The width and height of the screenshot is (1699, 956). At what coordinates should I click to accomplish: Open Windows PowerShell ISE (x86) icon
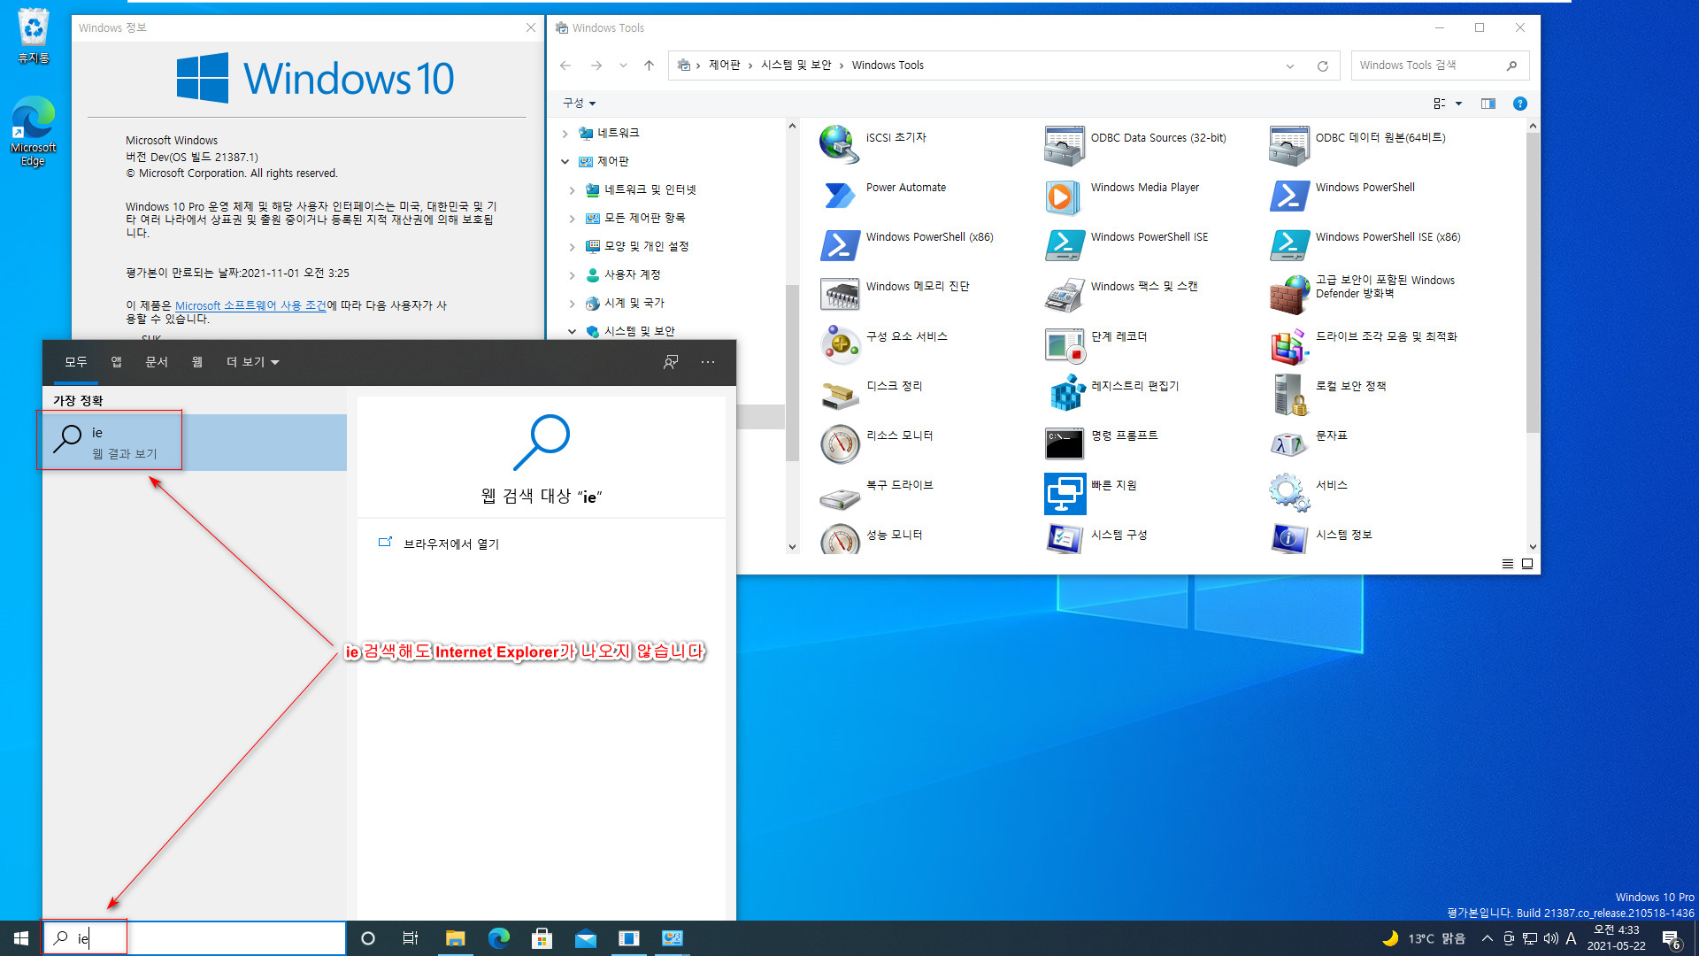point(1288,244)
